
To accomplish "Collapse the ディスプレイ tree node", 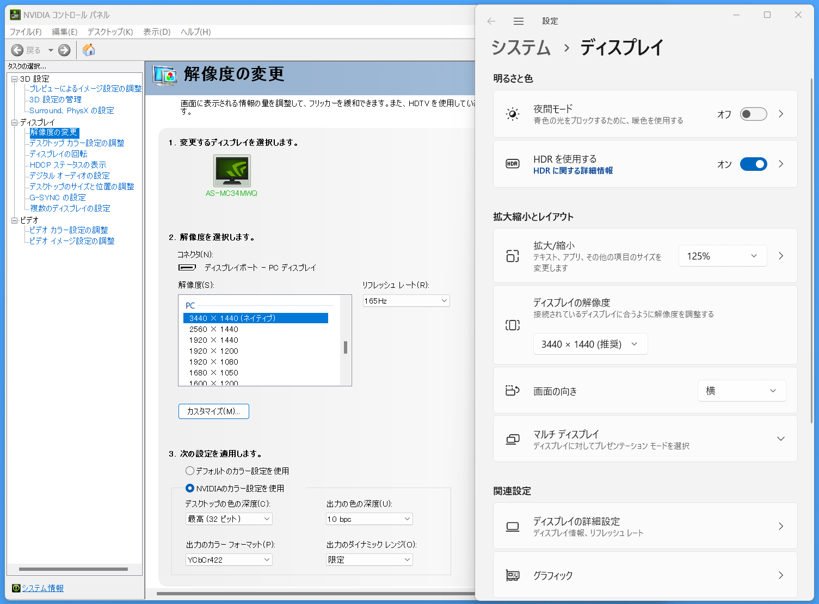I will [15, 122].
